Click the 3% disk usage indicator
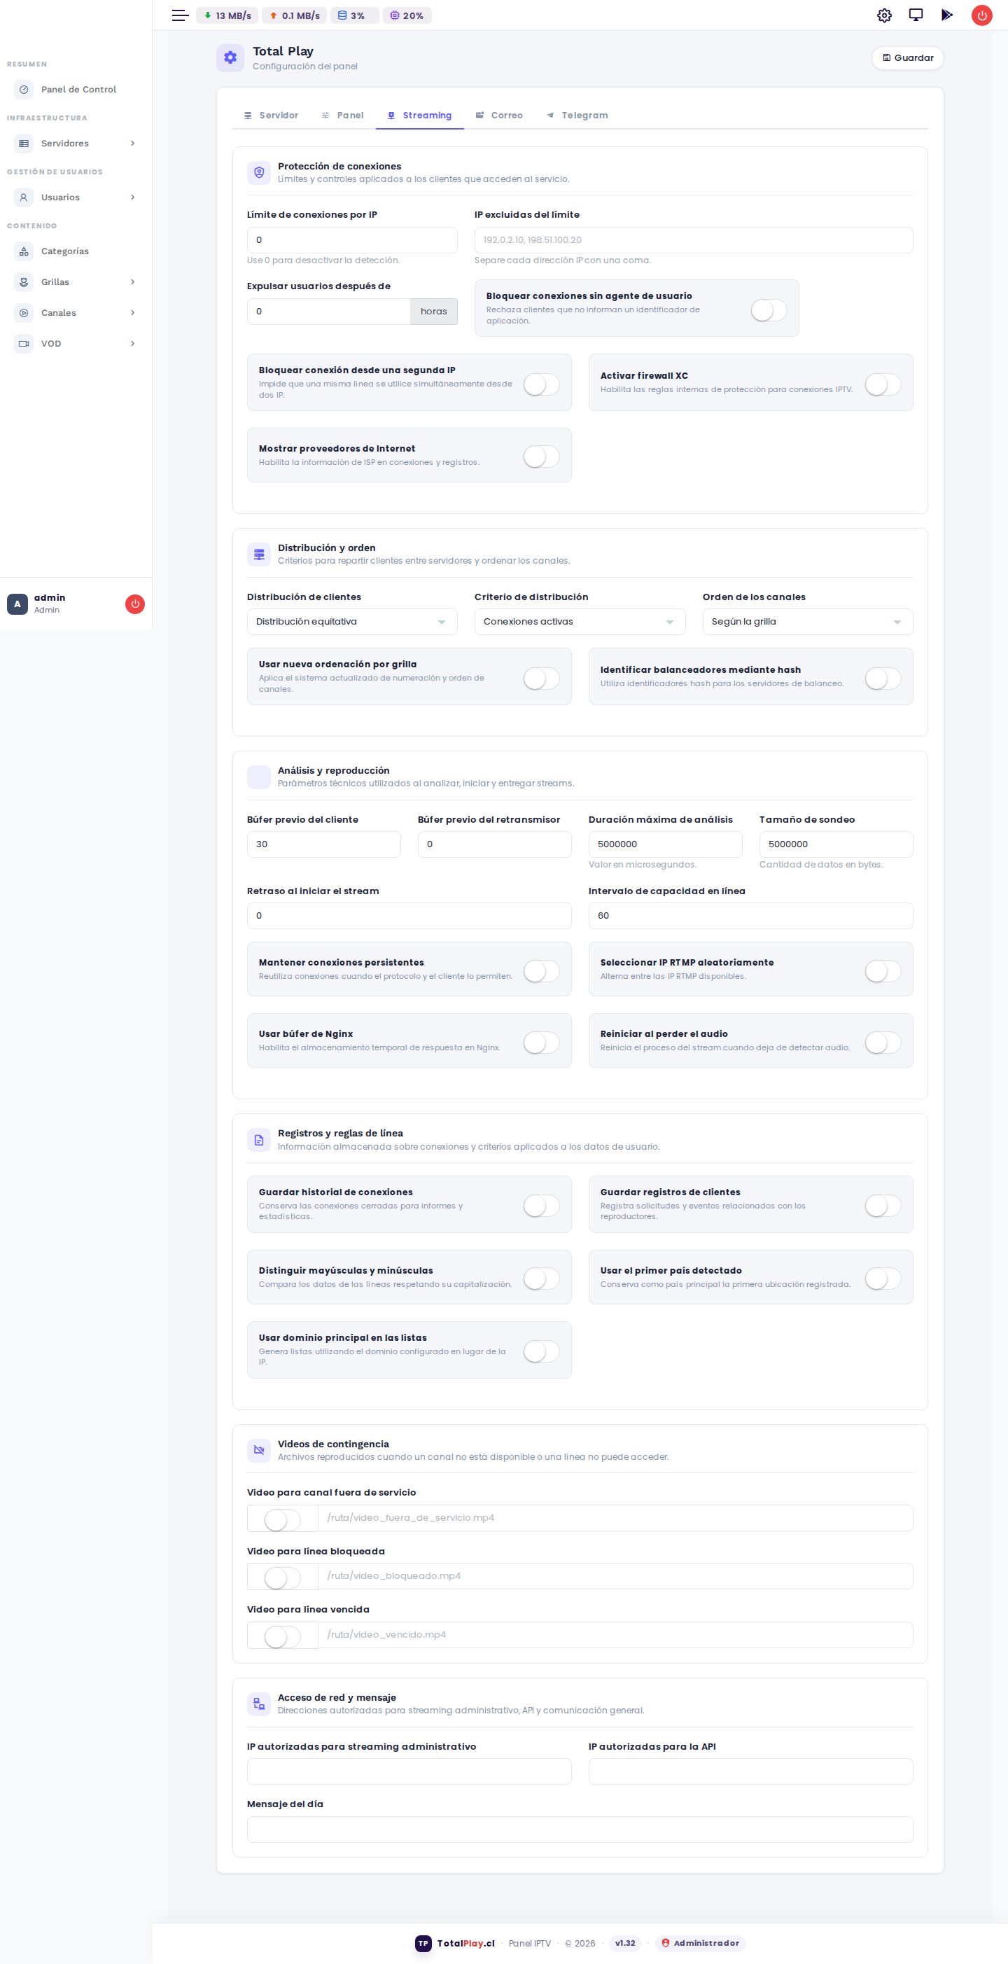The image size is (1008, 1964). click(x=355, y=15)
